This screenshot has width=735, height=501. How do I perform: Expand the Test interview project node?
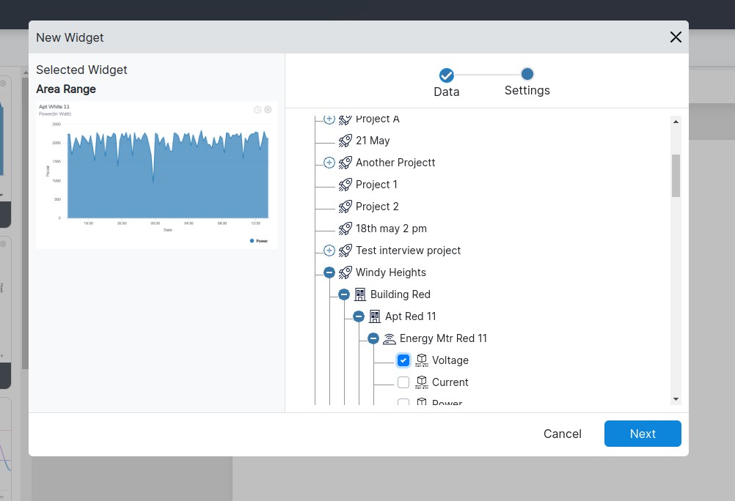329,250
